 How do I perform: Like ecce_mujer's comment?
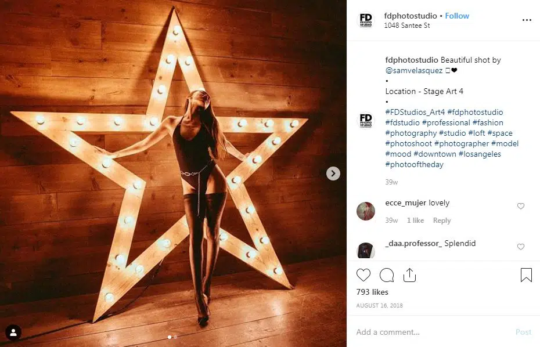point(521,206)
